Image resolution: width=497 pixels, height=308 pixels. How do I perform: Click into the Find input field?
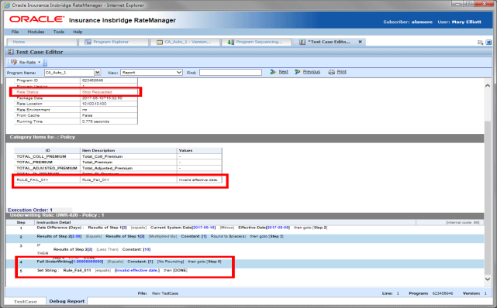[x=230, y=73]
